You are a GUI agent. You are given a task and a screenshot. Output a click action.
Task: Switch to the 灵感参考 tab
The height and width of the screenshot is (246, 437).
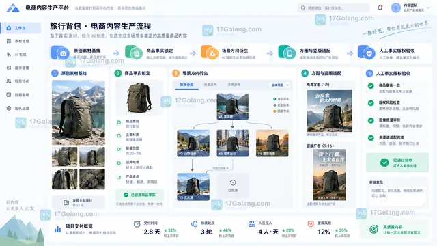(234, 85)
